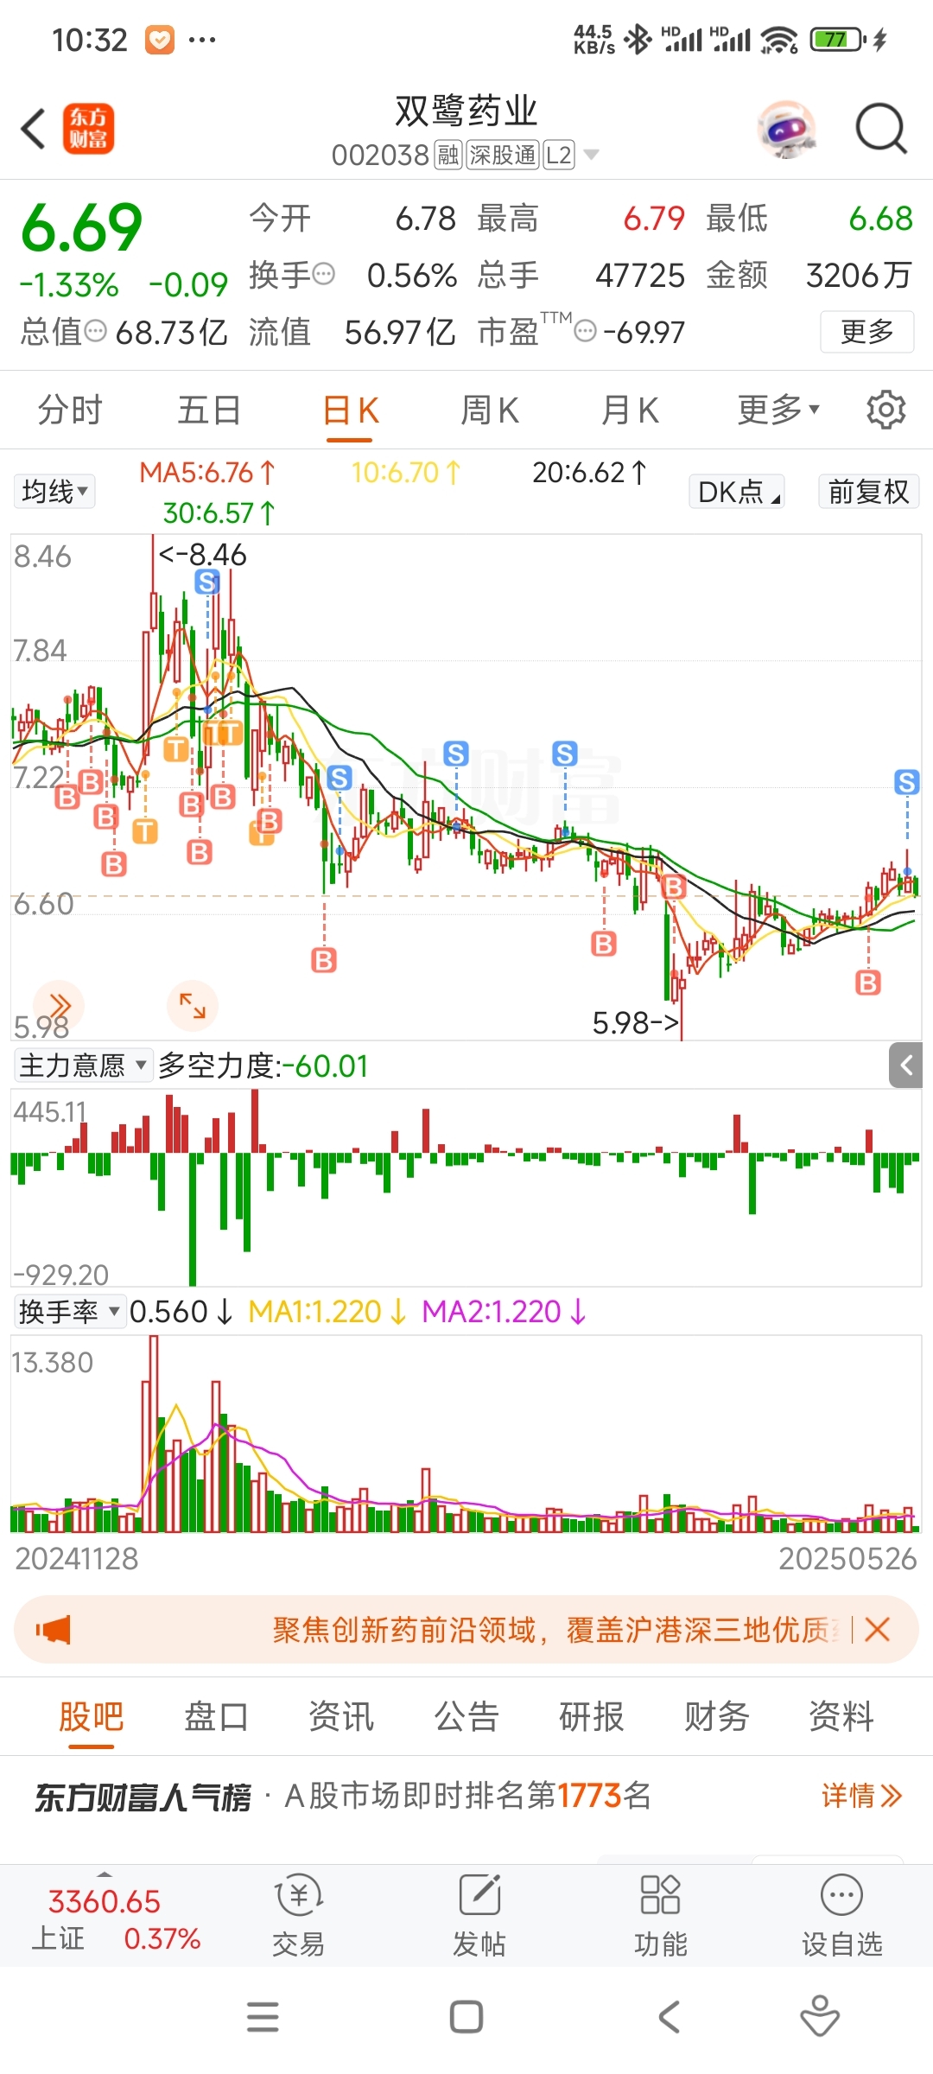Tap the accessibility assistant nav icon
933x2074 pixels.
(x=820, y=2015)
